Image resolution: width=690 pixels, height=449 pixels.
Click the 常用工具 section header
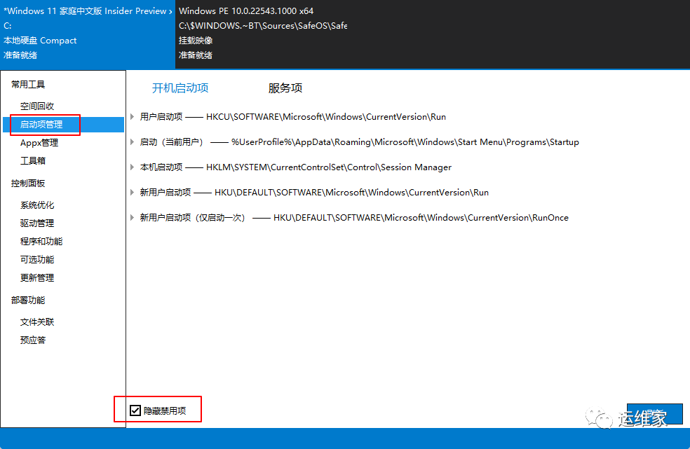[x=28, y=84]
